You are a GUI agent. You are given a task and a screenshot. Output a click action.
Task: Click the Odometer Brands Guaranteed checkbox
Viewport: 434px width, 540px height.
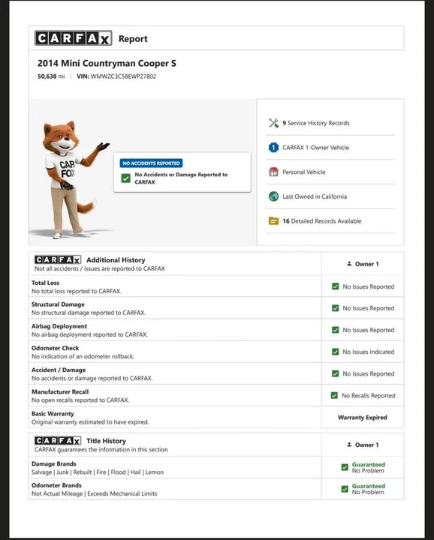tap(345, 489)
